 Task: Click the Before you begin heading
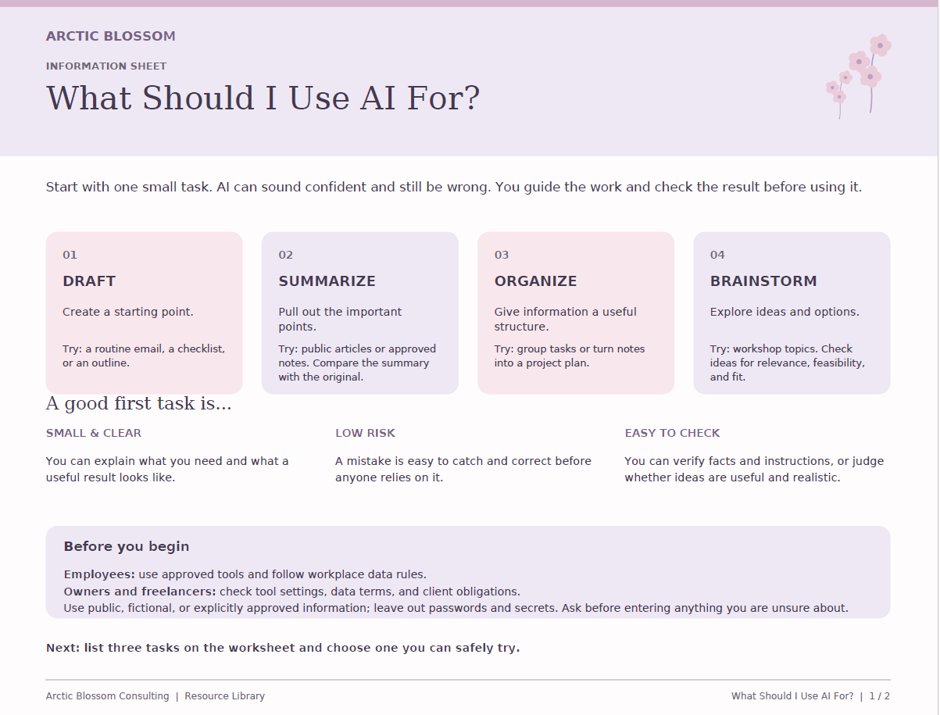coord(127,546)
